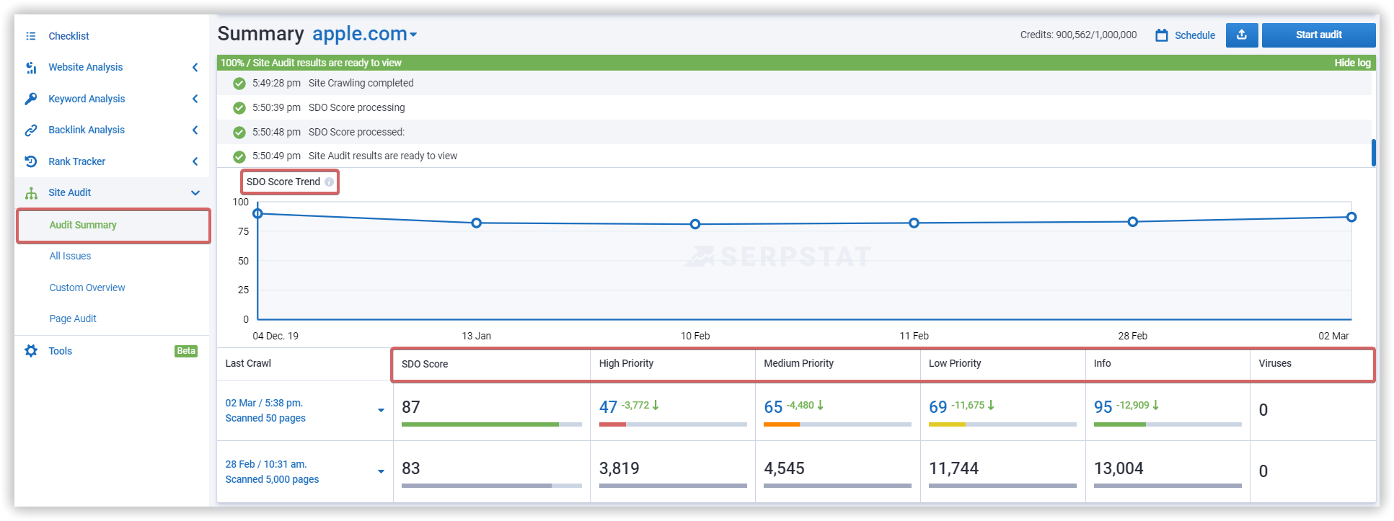This screenshot has height=521, width=1394.
Task: Click the Medium Priority value 65
Action: (773, 407)
